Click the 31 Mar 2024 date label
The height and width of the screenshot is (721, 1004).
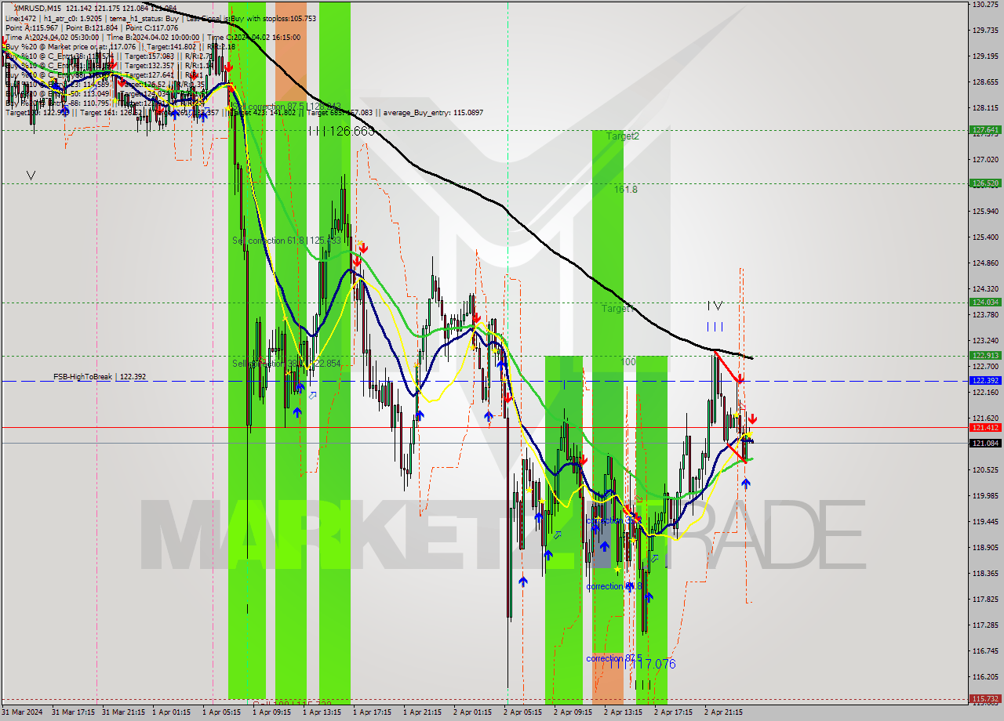point(23,712)
